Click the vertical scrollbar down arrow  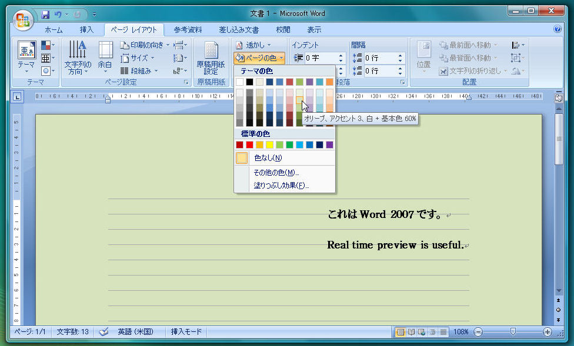coord(559,290)
